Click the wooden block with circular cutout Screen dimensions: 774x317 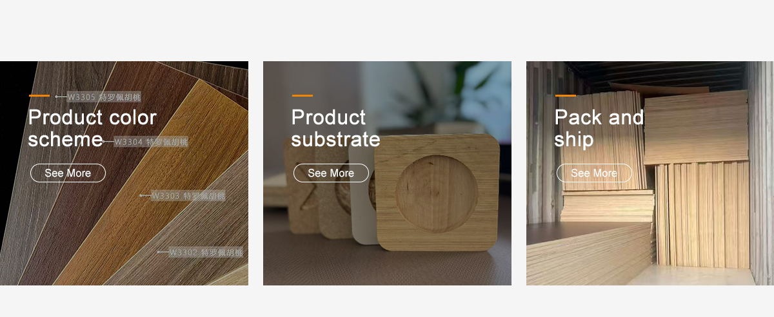click(x=437, y=193)
